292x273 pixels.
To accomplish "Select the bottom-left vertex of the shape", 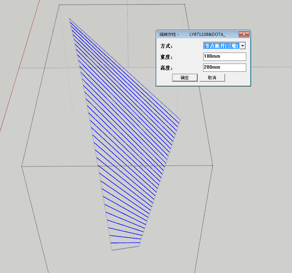I will coord(112,250).
